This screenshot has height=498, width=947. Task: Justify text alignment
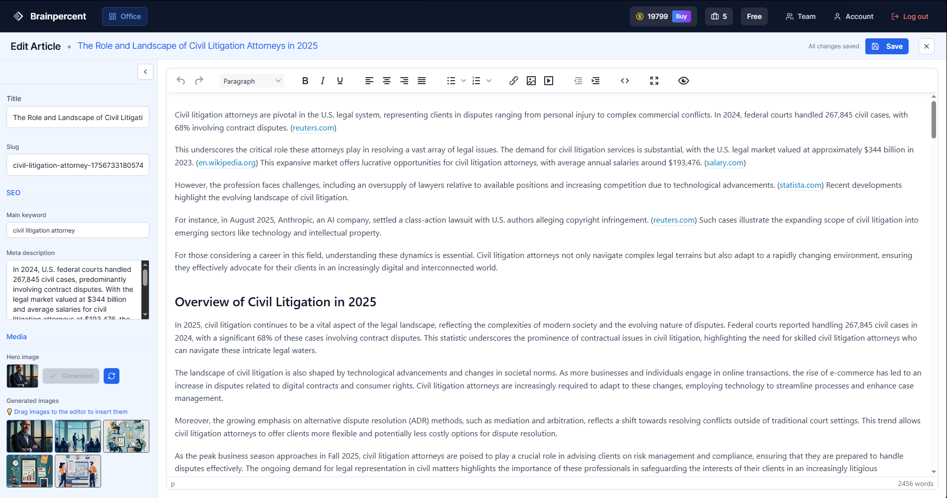(x=422, y=81)
